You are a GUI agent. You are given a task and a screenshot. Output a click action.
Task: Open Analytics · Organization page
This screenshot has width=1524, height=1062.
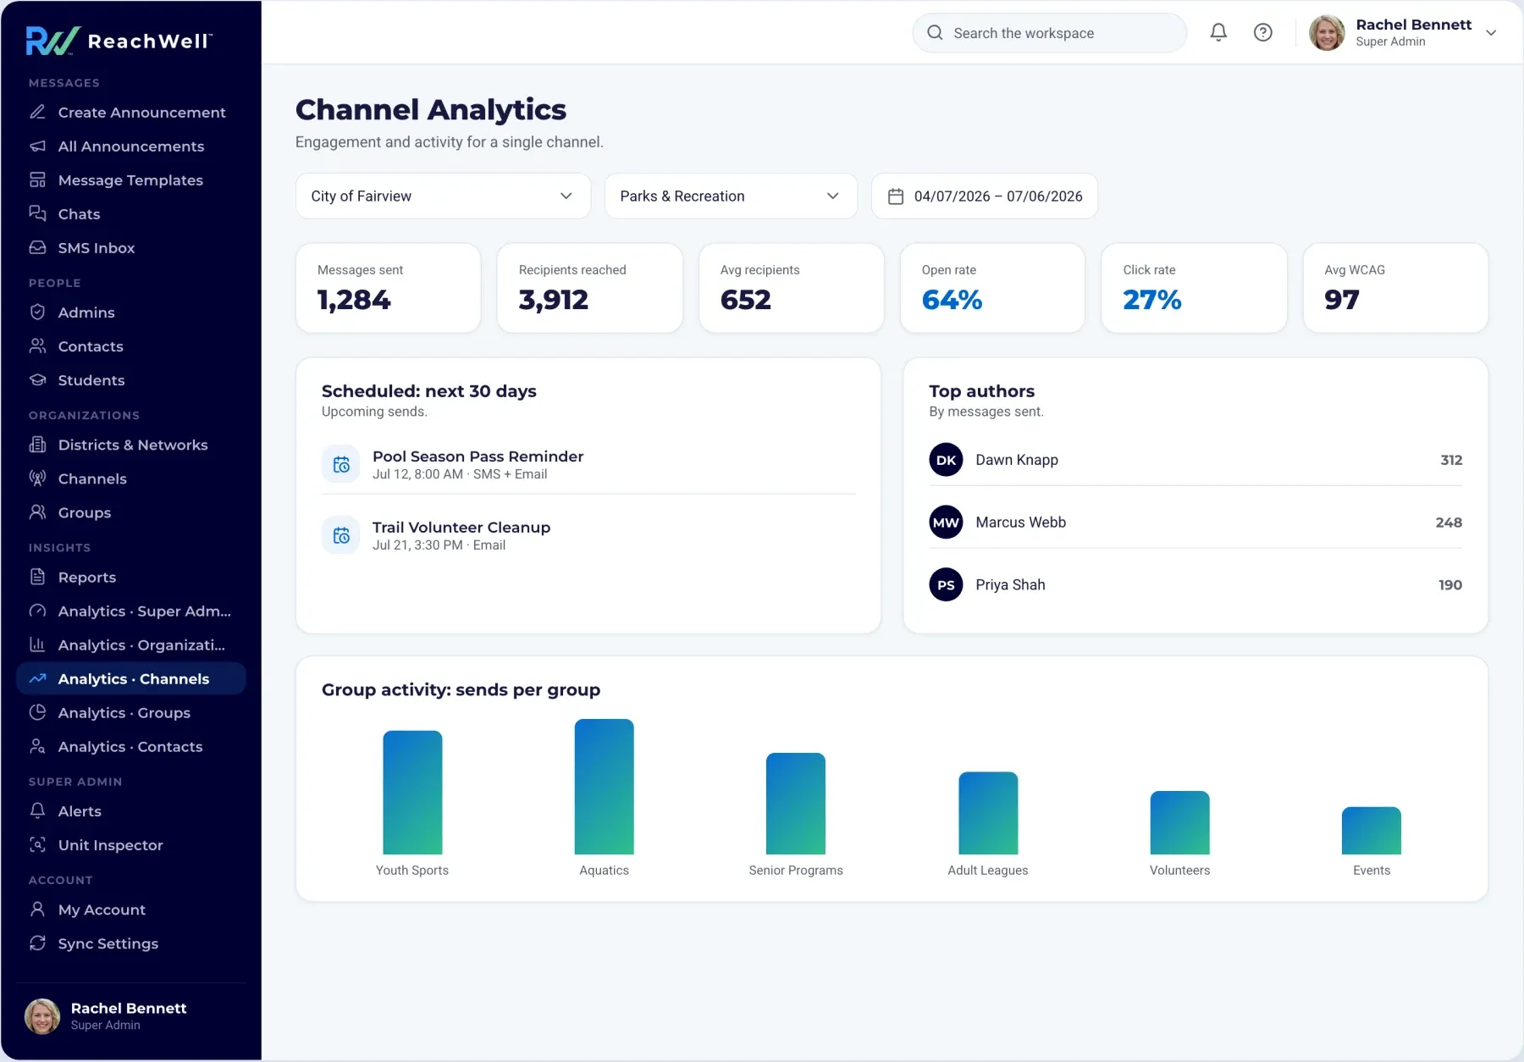pyautogui.click(x=131, y=644)
